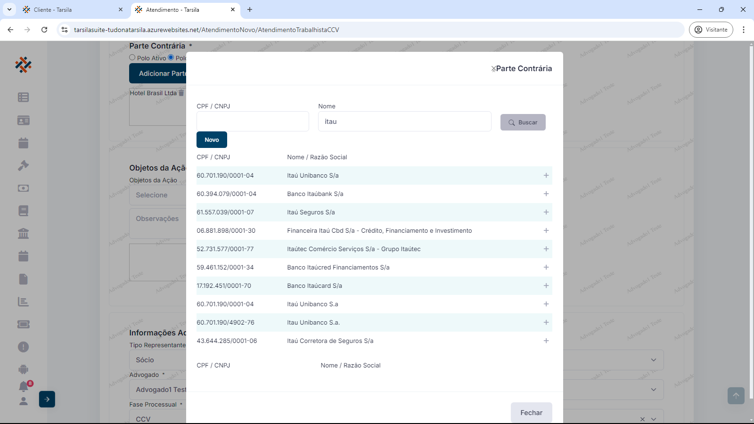Open a new browser tab
This screenshot has height=424, width=754.
[250, 9]
